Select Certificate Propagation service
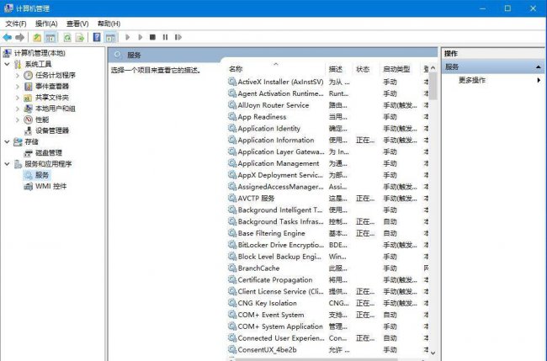 [275, 279]
